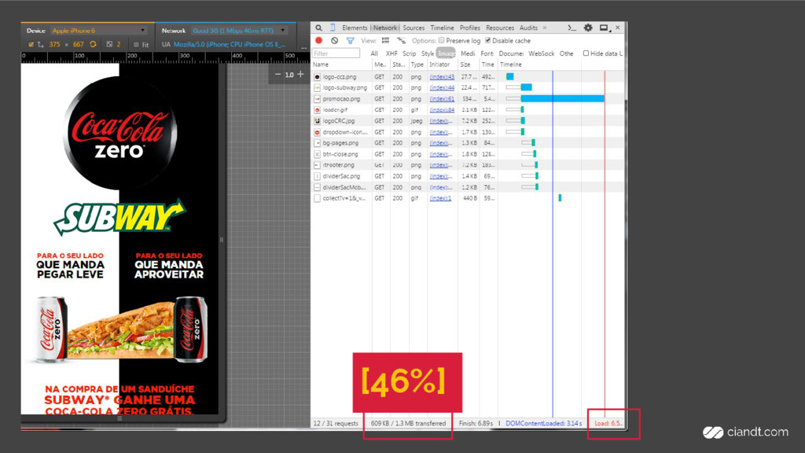The image size is (805, 453).
Task: Sort by the Time column header
Action: (487, 64)
